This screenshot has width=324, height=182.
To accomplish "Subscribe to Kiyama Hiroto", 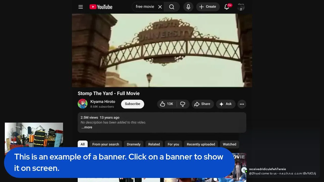I will pyautogui.click(x=132, y=104).
